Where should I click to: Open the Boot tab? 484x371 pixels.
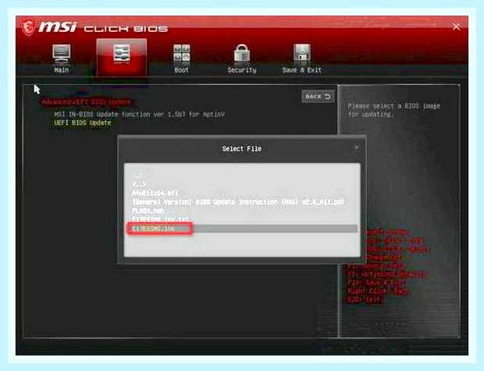[181, 58]
